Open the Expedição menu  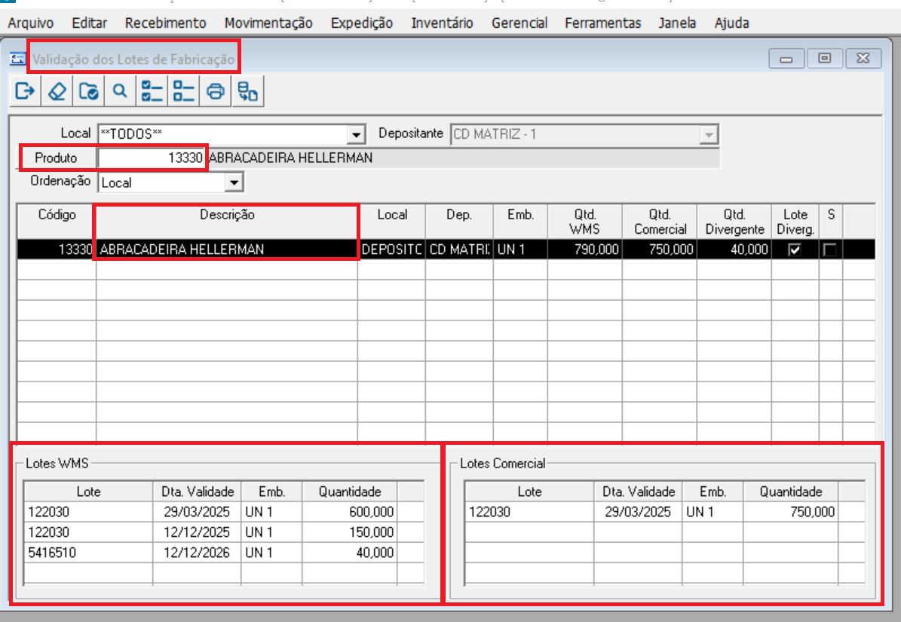pyautogui.click(x=361, y=23)
